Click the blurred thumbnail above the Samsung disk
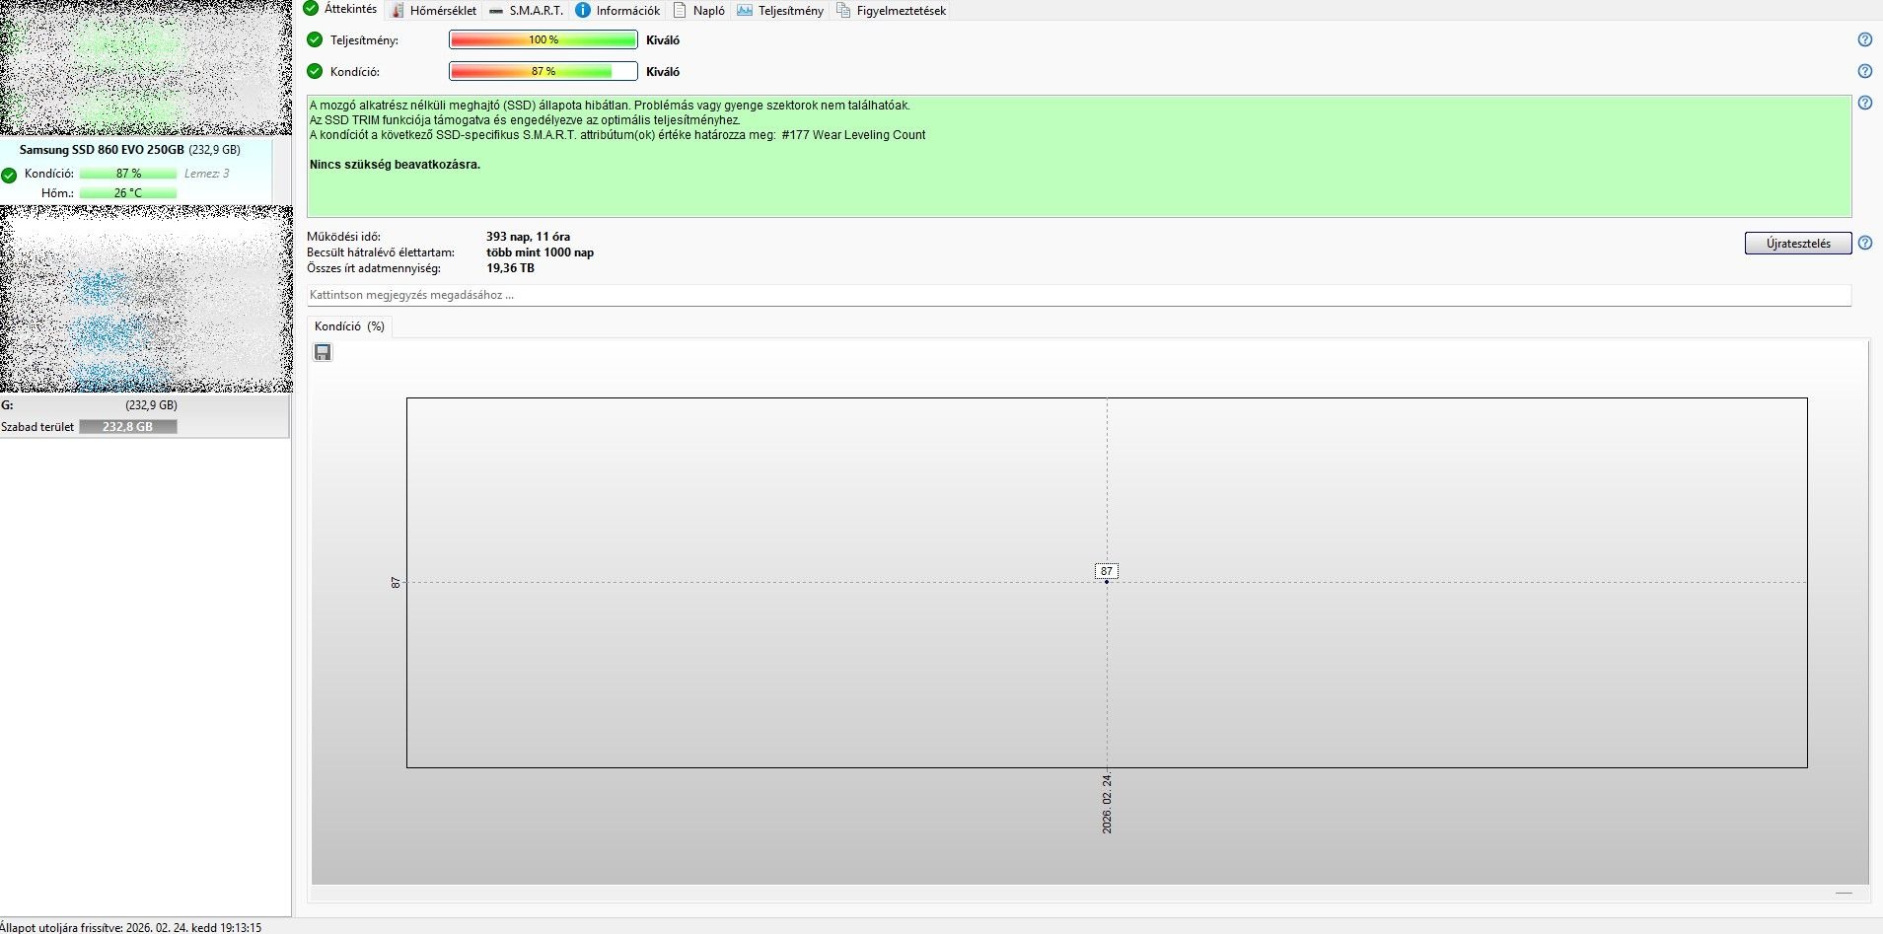 point(146,67)
